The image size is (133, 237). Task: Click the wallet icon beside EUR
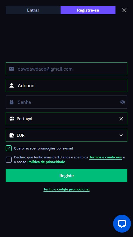(x=12, y=135)
